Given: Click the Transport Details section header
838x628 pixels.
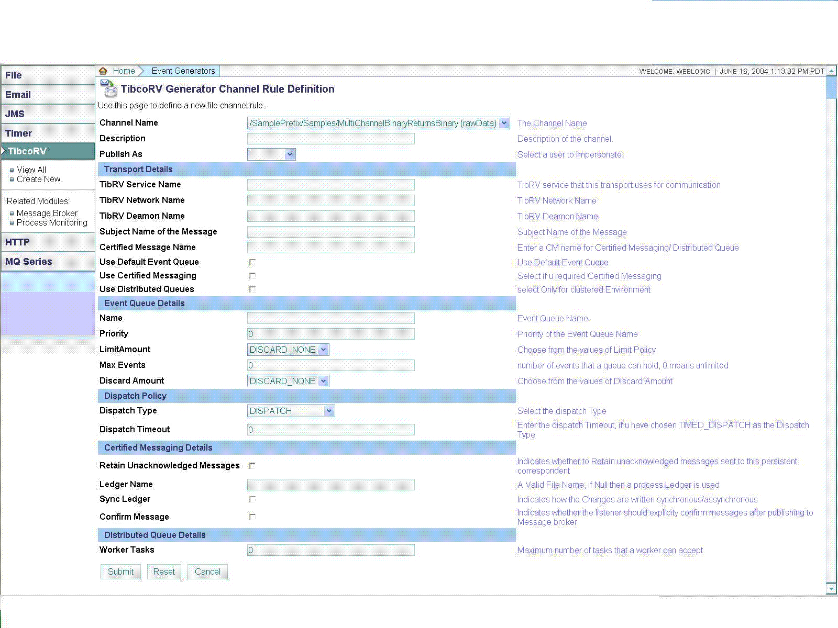Looking at the screenshot, I should (306, 169).
